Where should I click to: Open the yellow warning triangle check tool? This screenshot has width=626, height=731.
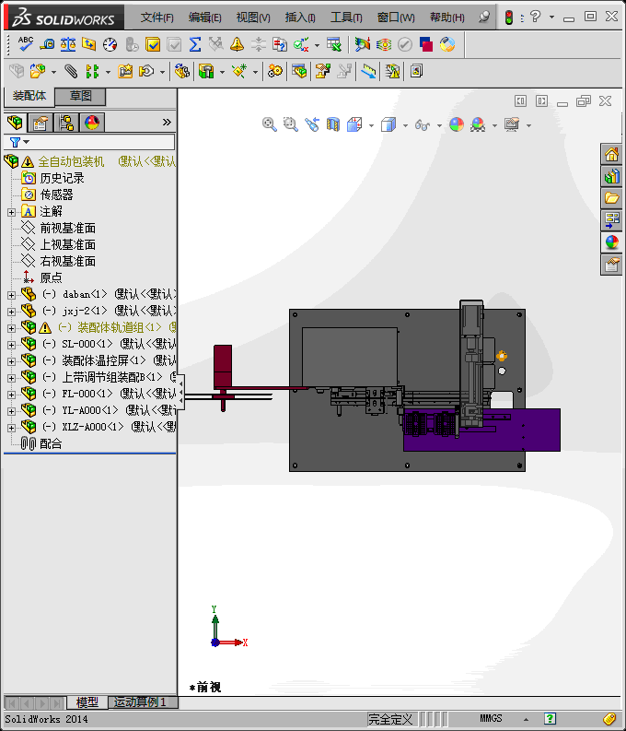[x=237, y=44]
